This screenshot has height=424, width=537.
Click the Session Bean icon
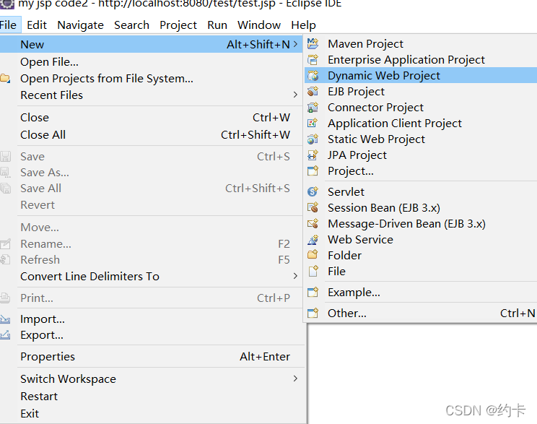point(313,208)
